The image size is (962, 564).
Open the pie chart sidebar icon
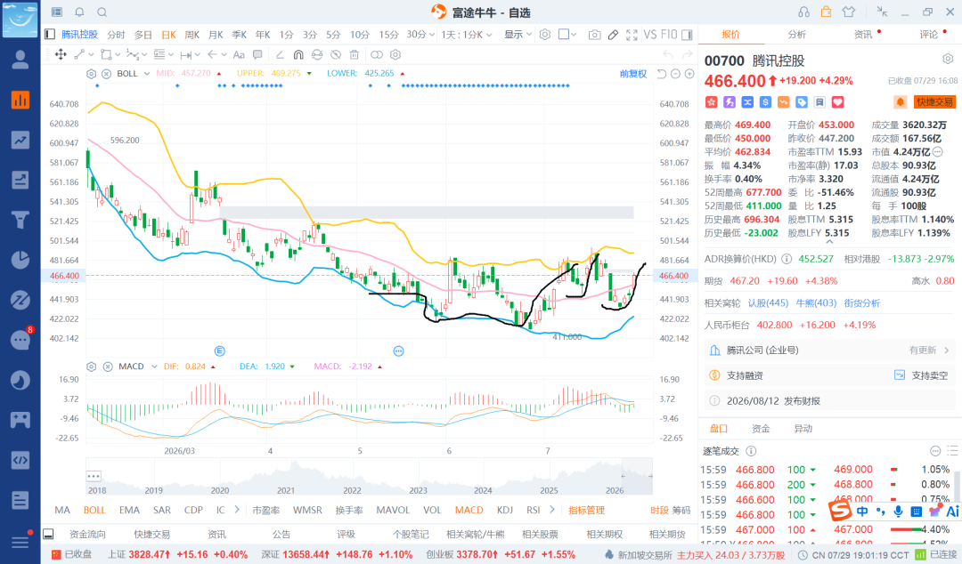(20, 260)
